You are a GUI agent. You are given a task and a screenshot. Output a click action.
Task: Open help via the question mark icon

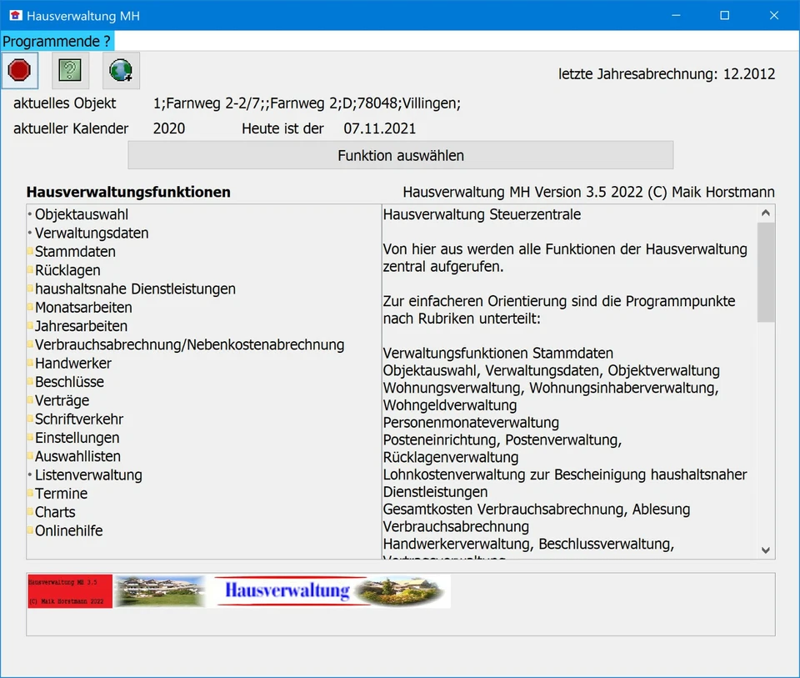[70, 70]
